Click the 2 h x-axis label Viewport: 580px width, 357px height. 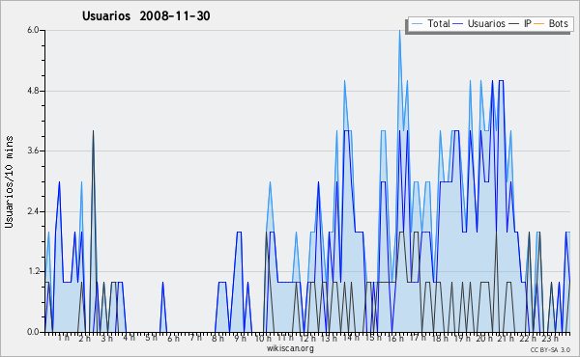[x=85, y=338]
